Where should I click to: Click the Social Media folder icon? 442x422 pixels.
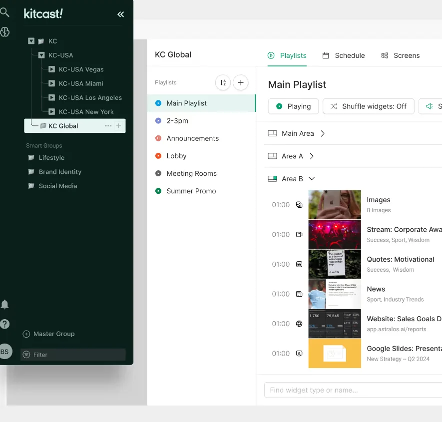31,185
